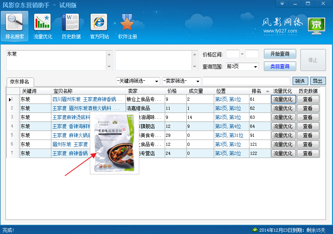Click the product image preview thumbnail
This screenshot has width=333, height=234.
115,143
